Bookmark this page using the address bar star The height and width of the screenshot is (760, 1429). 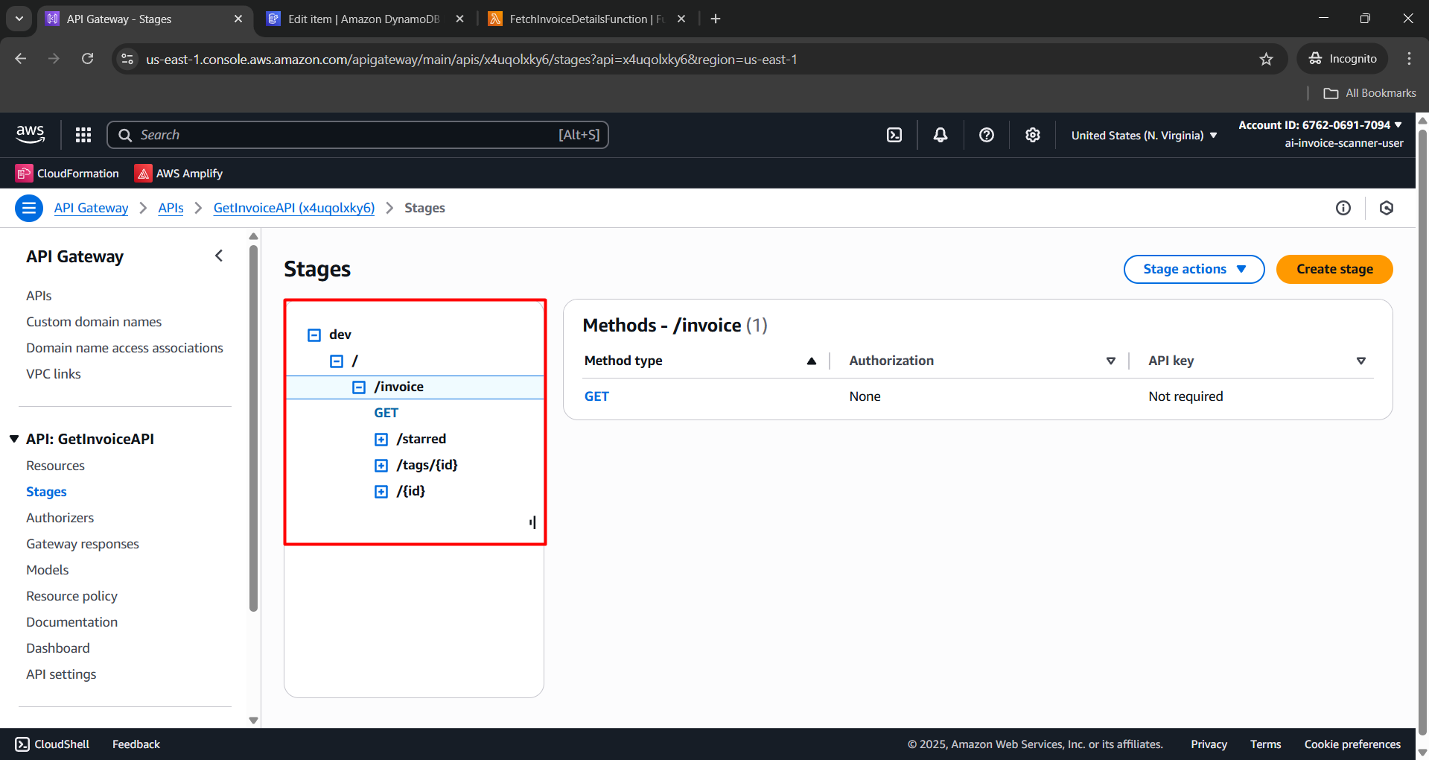[1266, 59]
